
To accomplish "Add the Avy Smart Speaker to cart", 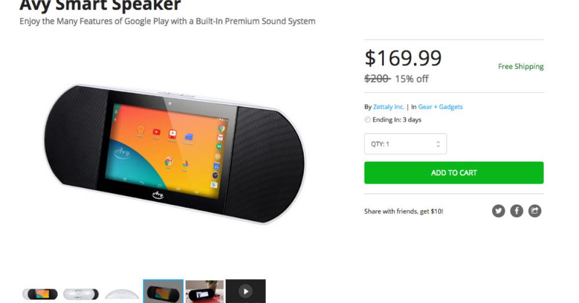I will point(454,173).
